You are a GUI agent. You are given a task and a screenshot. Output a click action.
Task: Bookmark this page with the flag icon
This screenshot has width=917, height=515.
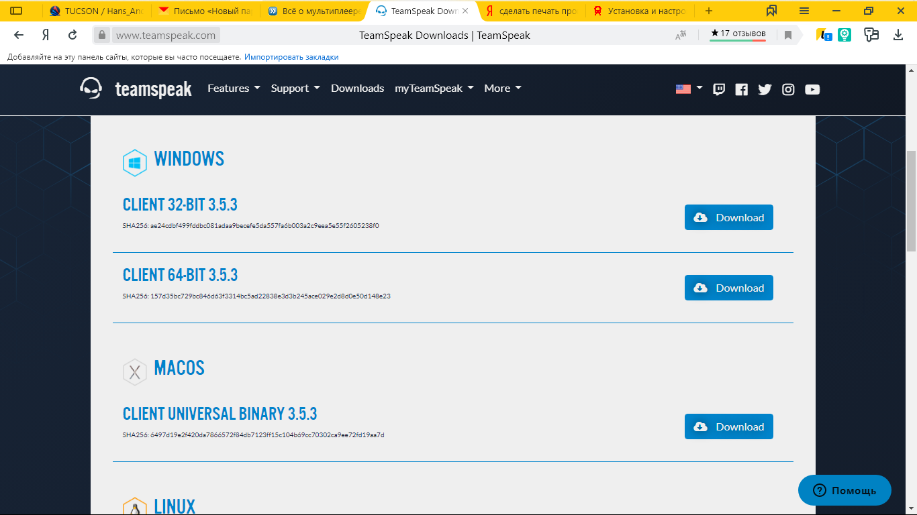point(788,36)
